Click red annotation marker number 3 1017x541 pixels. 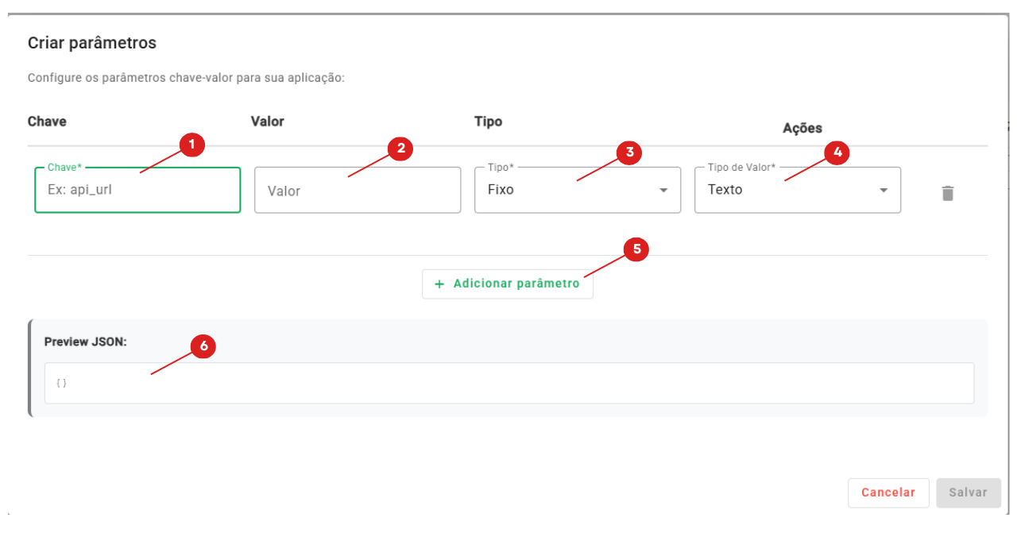pyautogui.click(x=628, y=153)
